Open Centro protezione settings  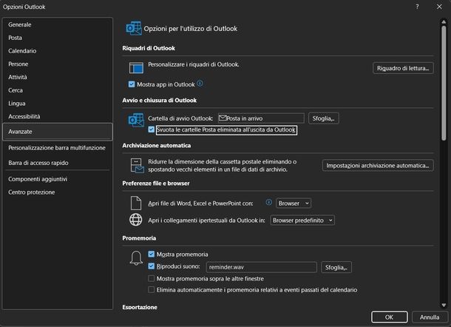57,192
